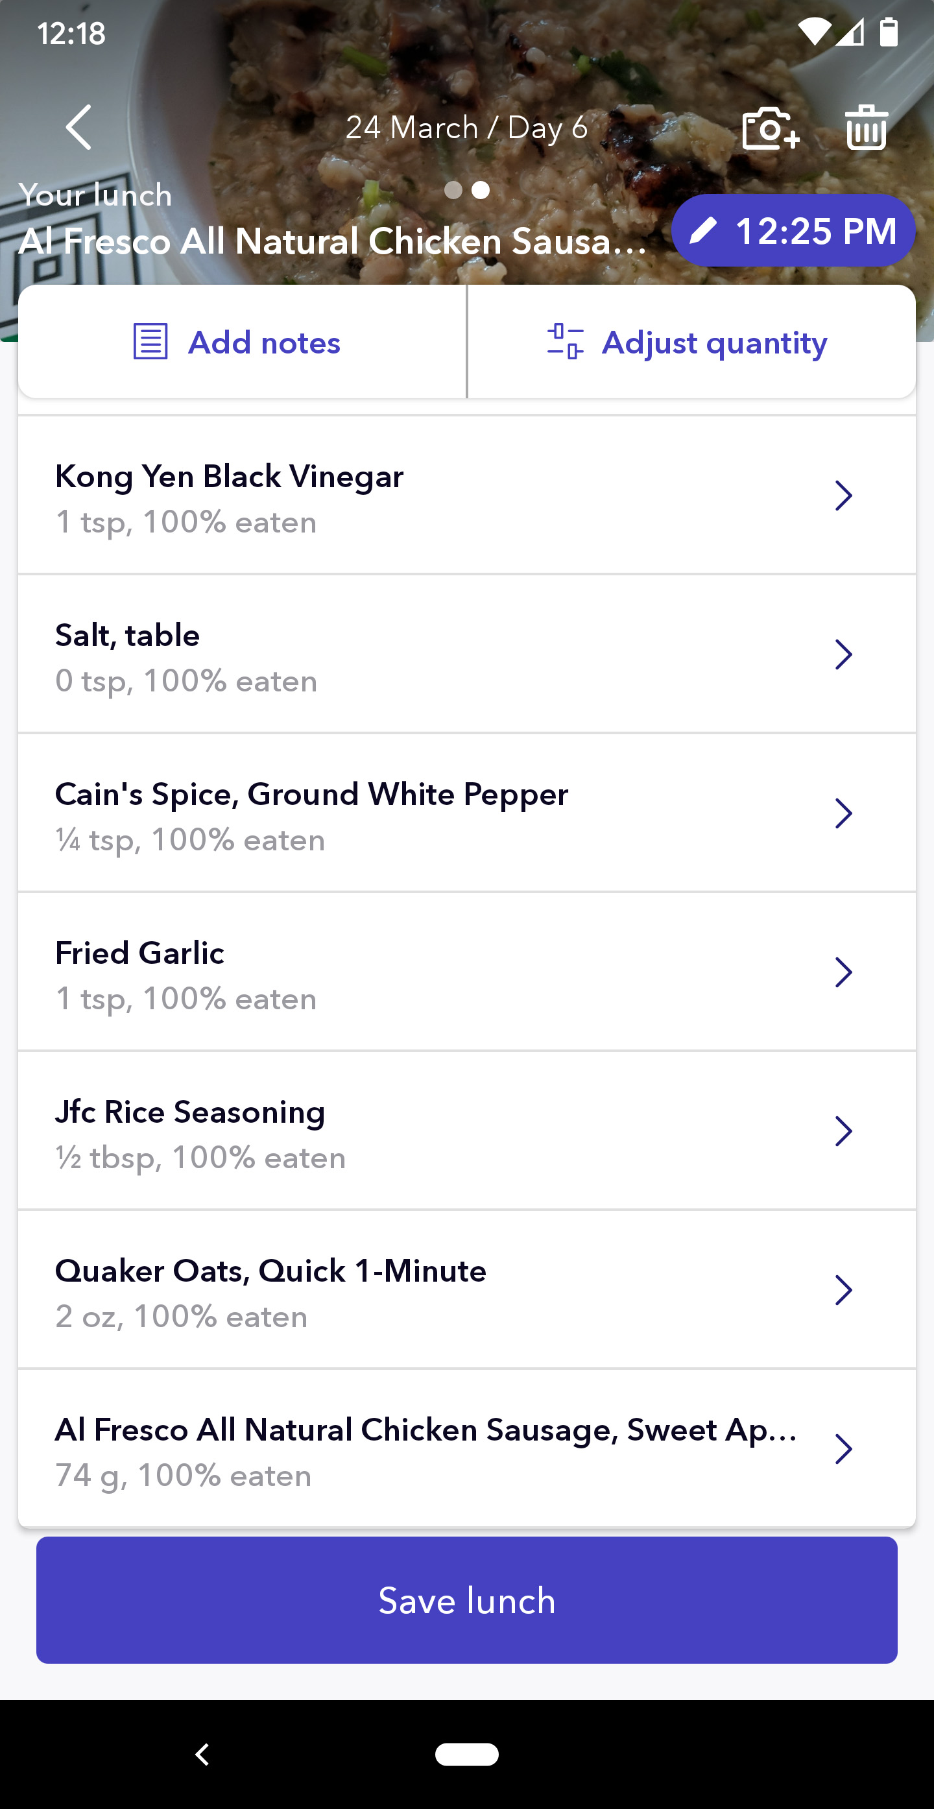Viewport: 934px width, 1809px height.
Task: Expand Kong Yen Black Vinegar chevron
Action: coord(843,496)
